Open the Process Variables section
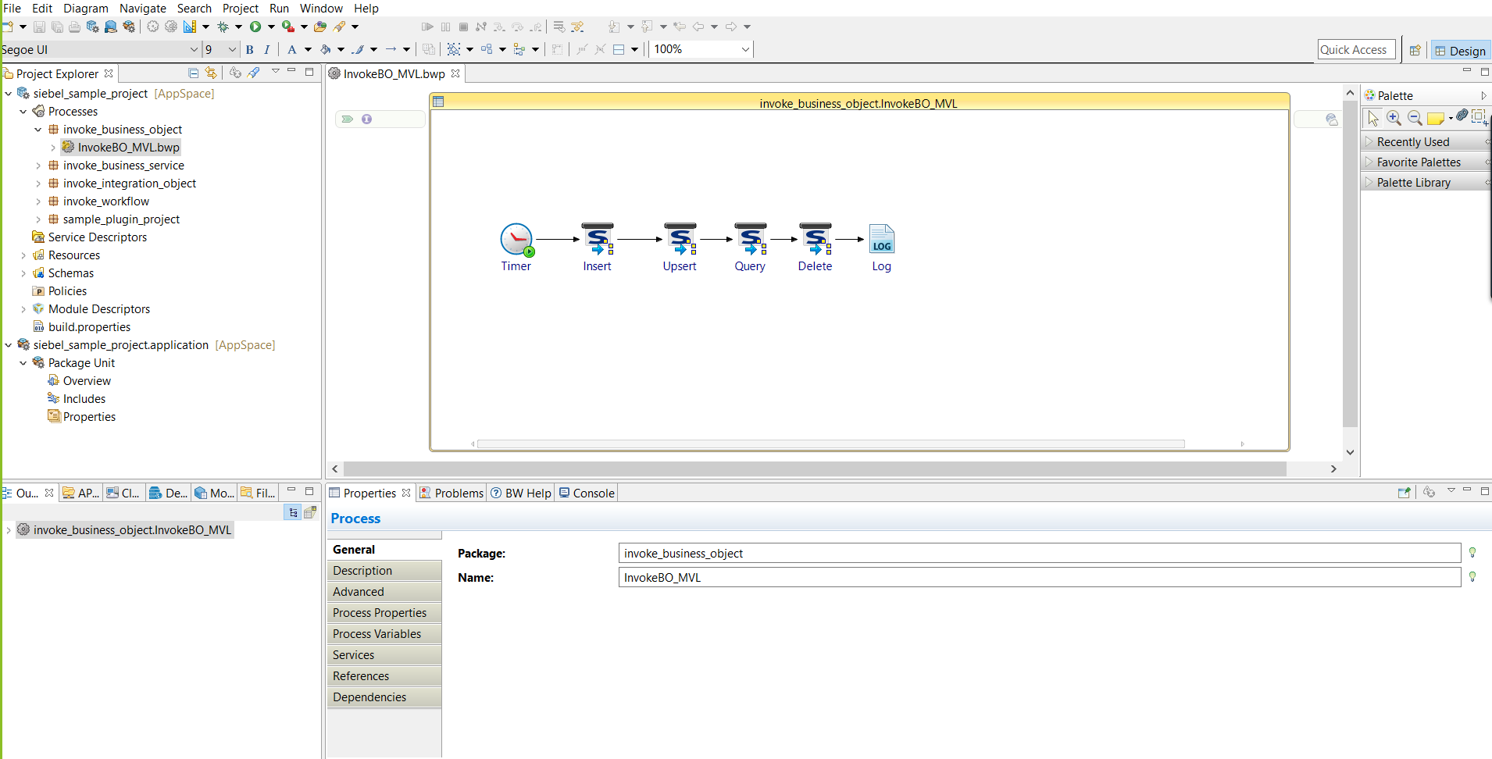Screen dimensions: 1492x759 pyautogui.click(x=384, y=634)
